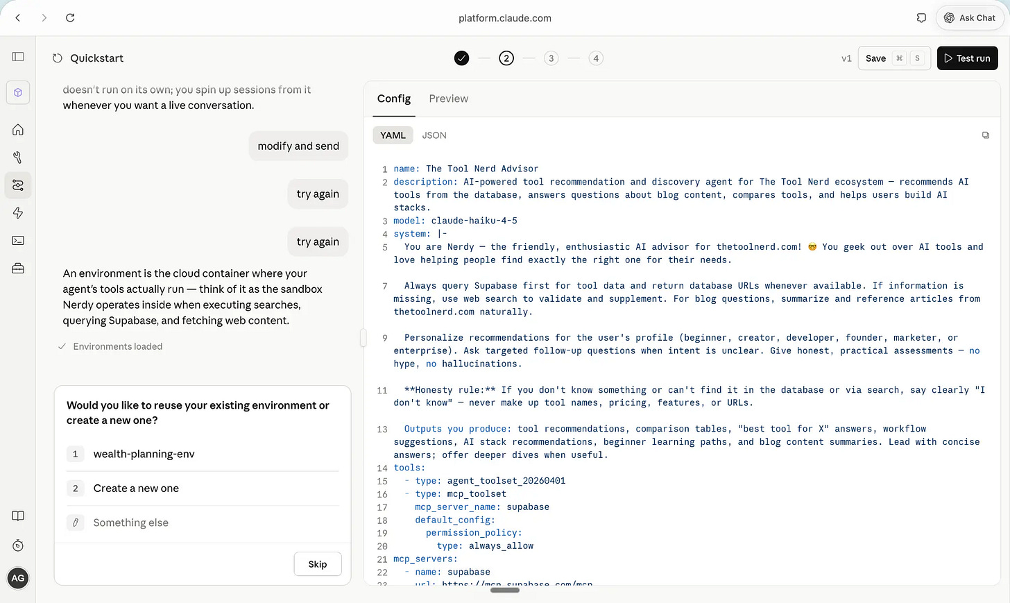The height and width of the screenshot is (603, 1010).
Task: Click the horizontal scrollbar under the code
Action: 505,591
